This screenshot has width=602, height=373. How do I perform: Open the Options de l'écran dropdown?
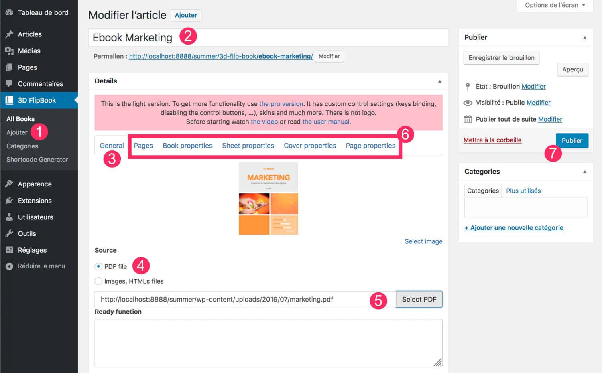pyautogui.click(x=555, y=5)
